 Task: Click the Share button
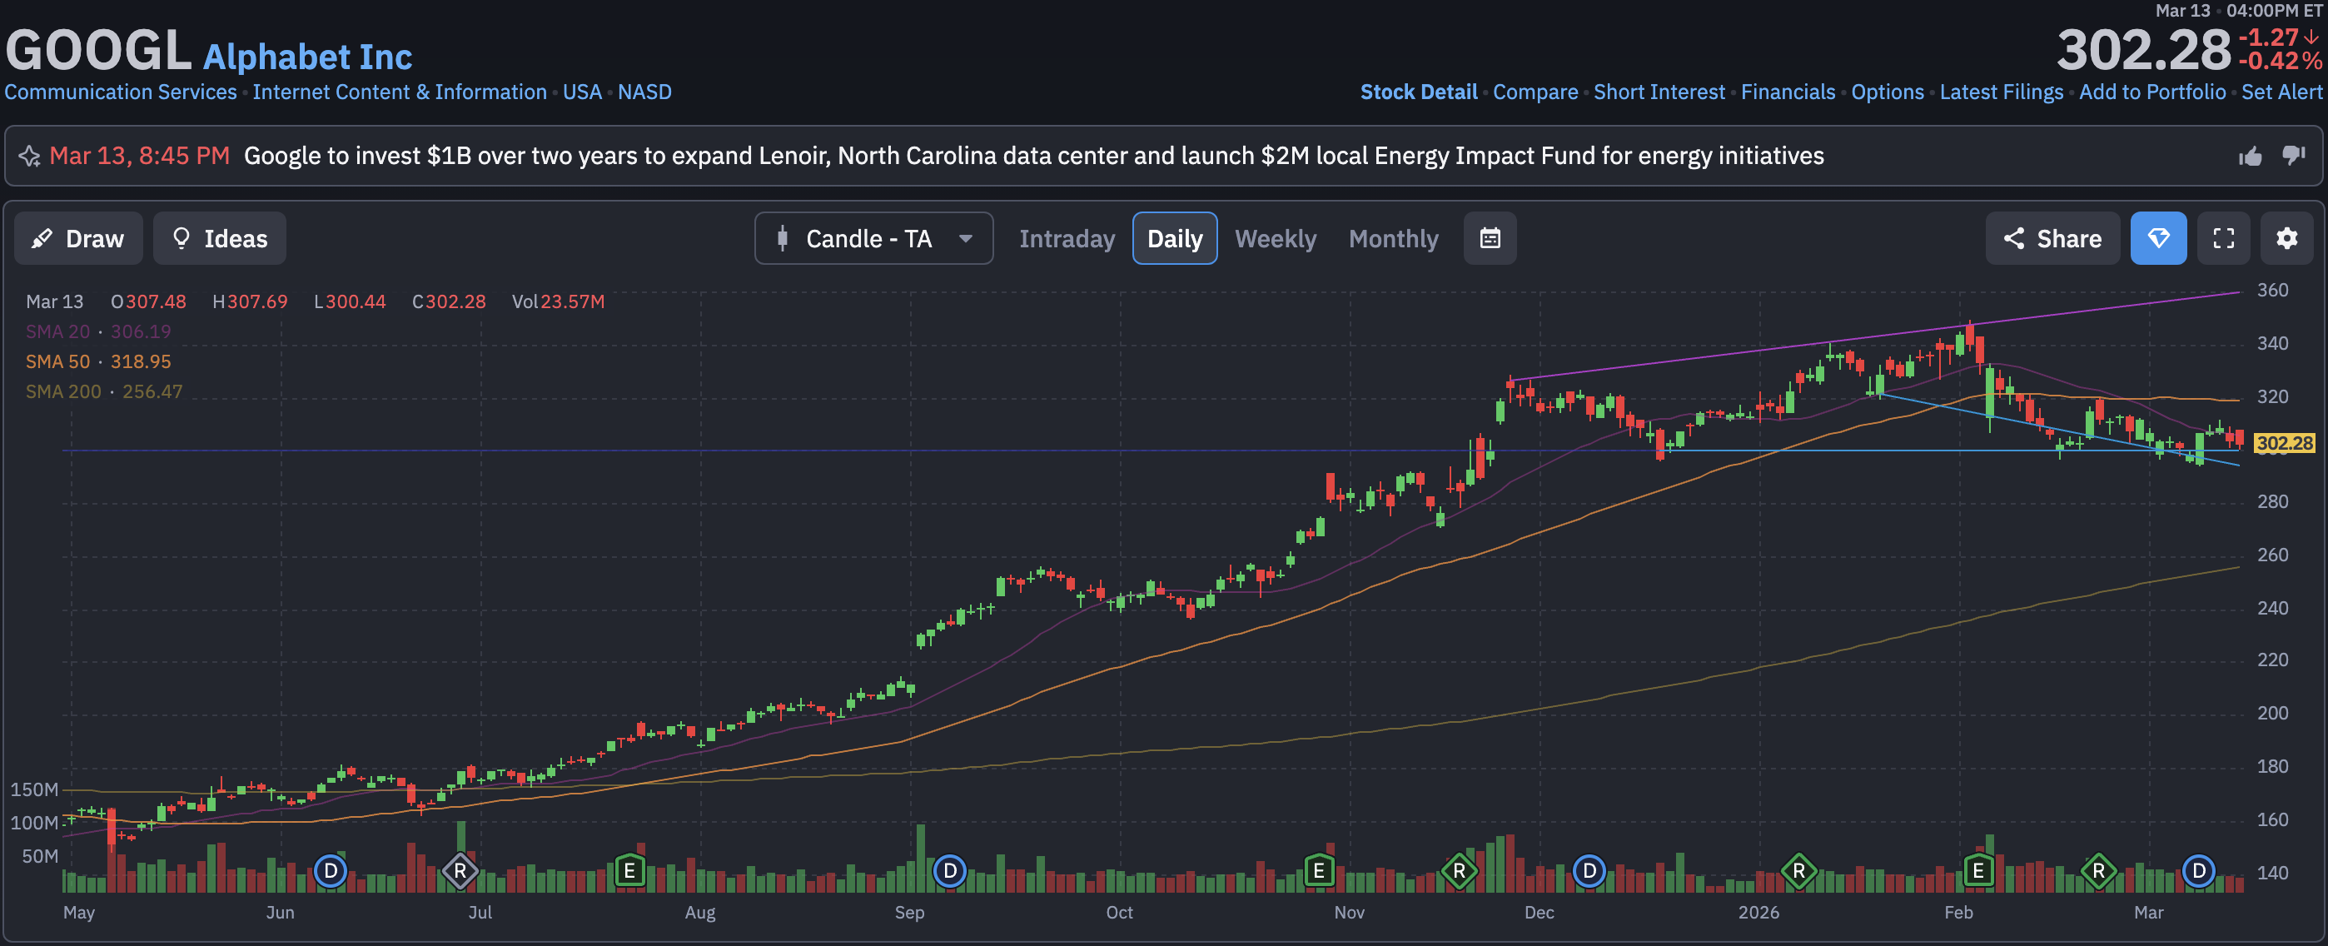[x=2052, y=238]
